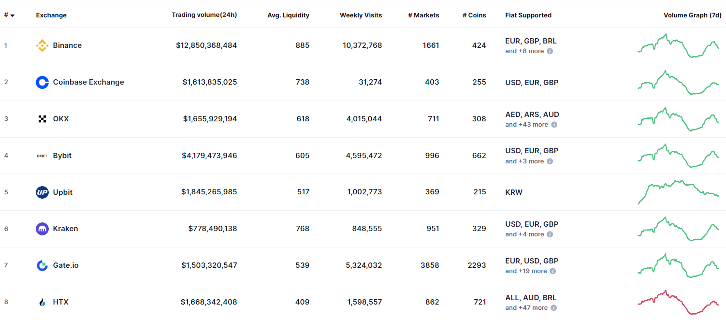Screen dimensions: 726x320
Task: Expand Gate.io's 'and +19 more' fiat list
Action: 526,271
